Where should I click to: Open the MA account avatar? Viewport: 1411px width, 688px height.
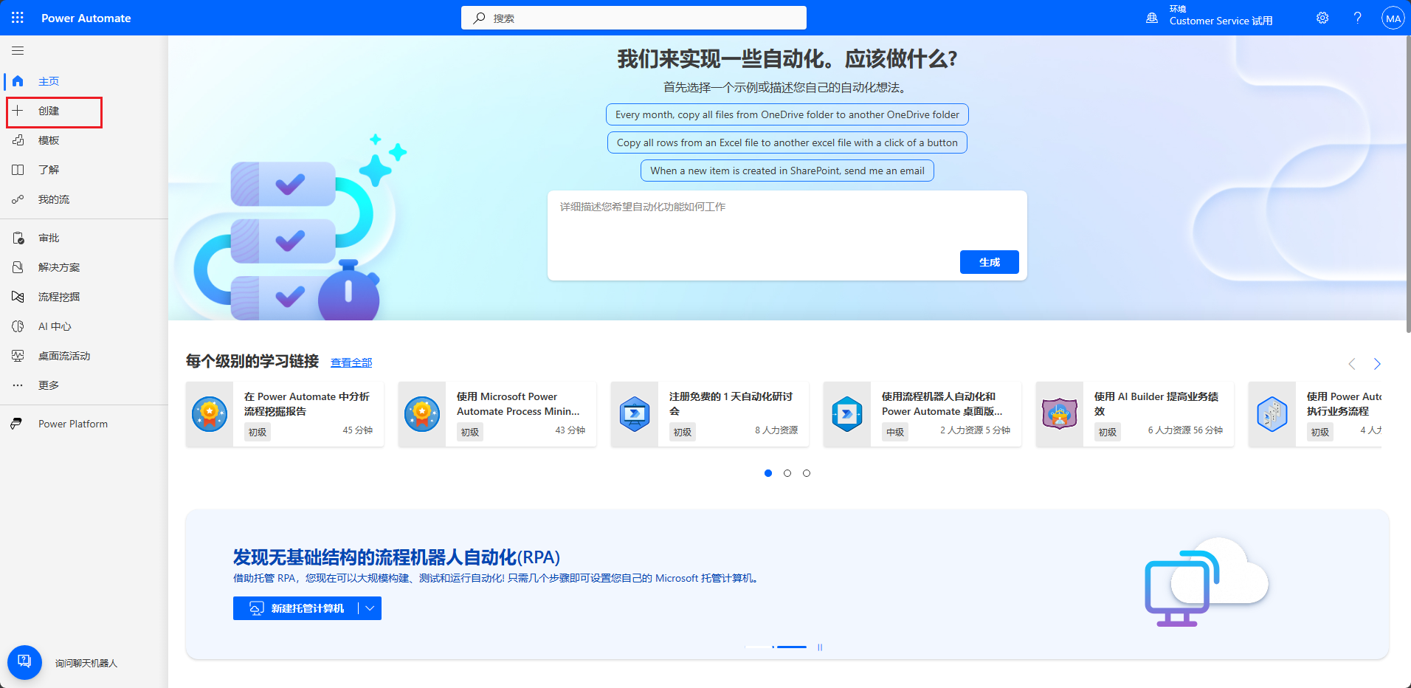pyautogui.click(x=1393, y=18)
